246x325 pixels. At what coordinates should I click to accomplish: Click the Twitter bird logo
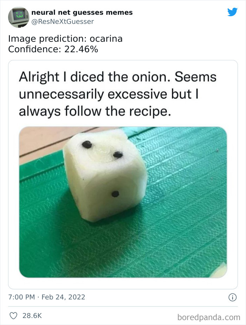click(232, 12)
